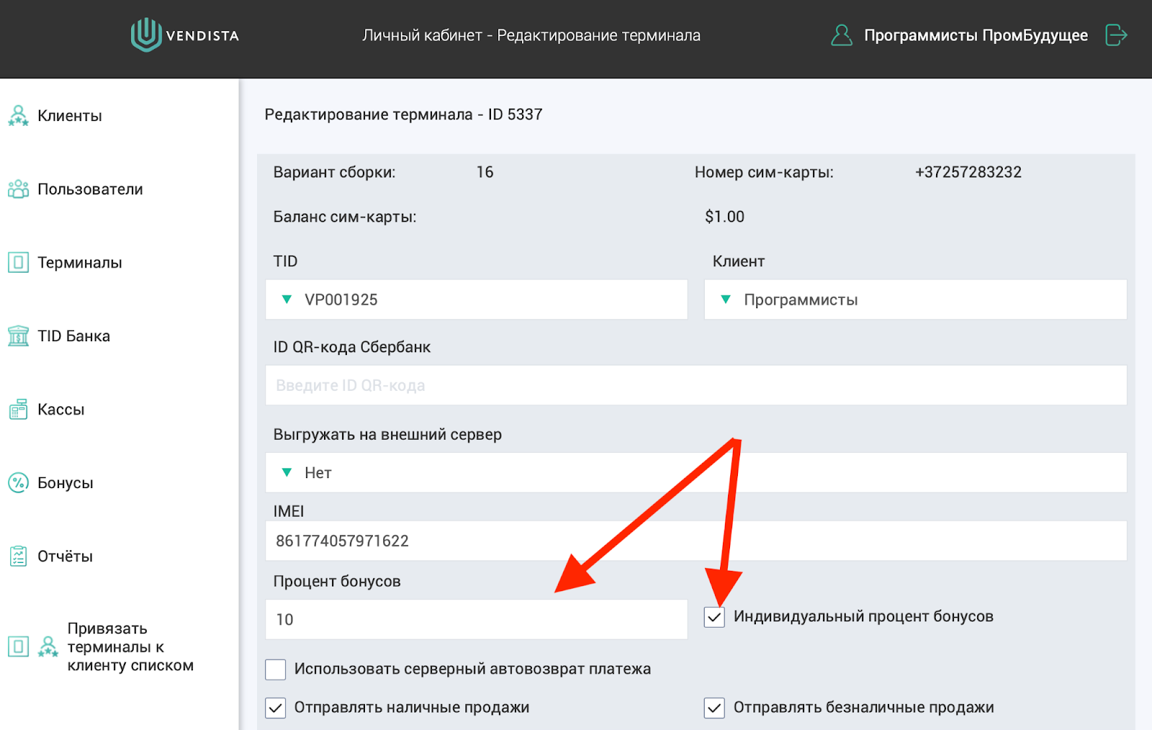Uncheck Индивидуальный процент бонусов checkbox
The width and height of the screenshot is (1152, 730).
tap(714, 617)
